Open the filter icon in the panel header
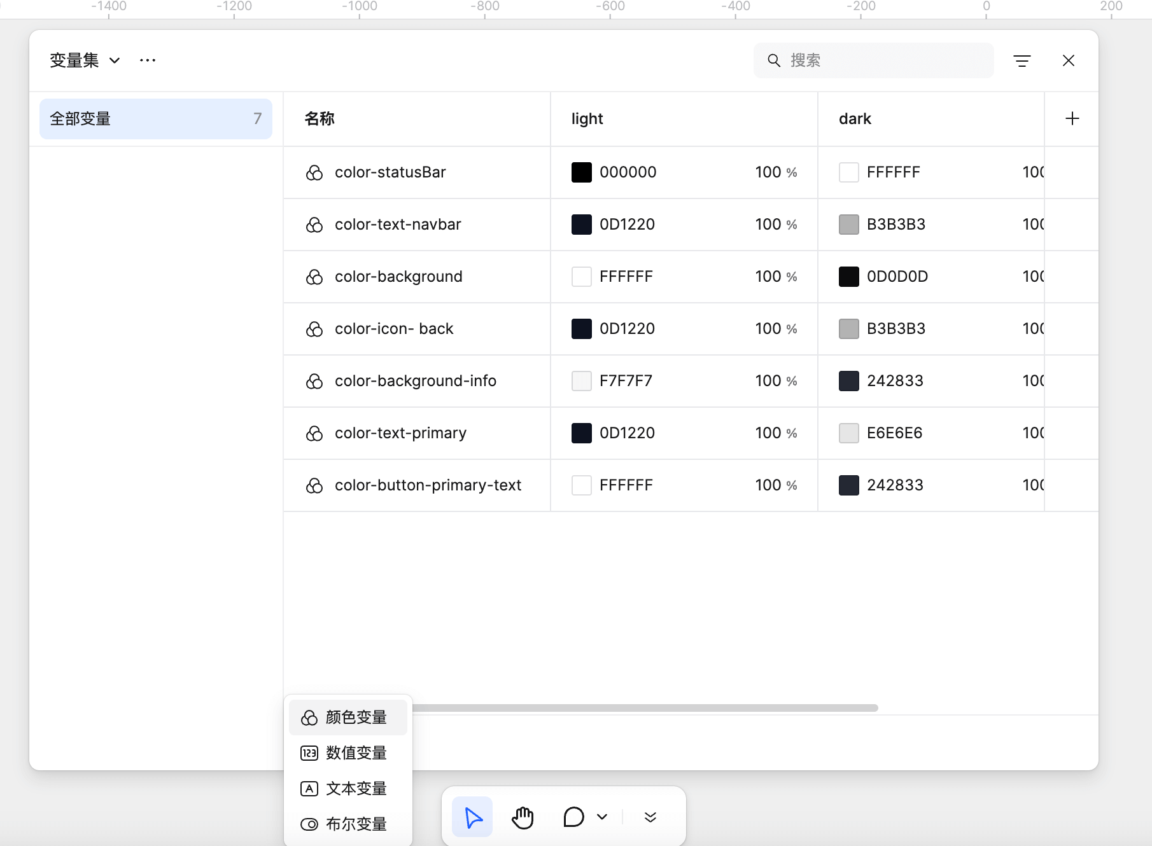 (x=1022, y=60)
